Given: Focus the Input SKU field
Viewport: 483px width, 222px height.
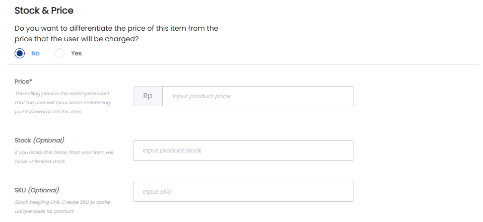Looking at the screenshot, I should click(x=243, y=192).
